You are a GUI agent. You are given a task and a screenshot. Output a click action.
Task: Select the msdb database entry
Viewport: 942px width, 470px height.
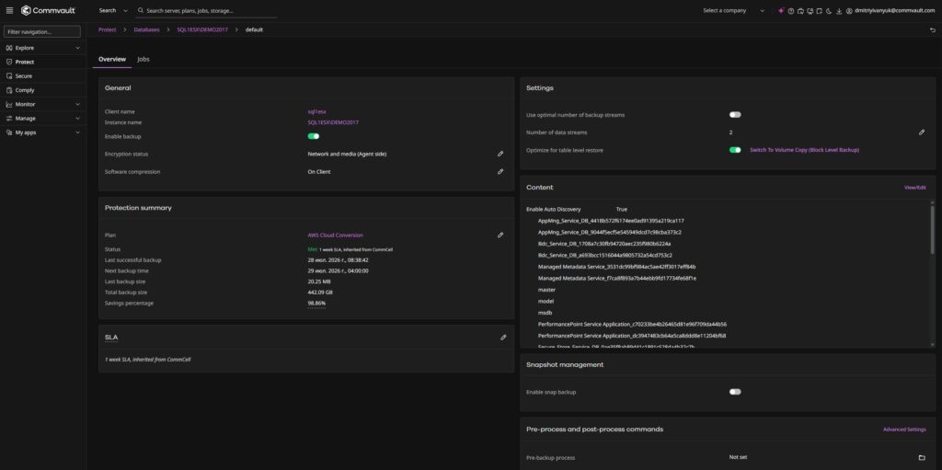tap(546, 313)
